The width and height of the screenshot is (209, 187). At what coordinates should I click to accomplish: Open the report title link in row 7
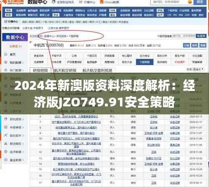click(x=76, y=122)
